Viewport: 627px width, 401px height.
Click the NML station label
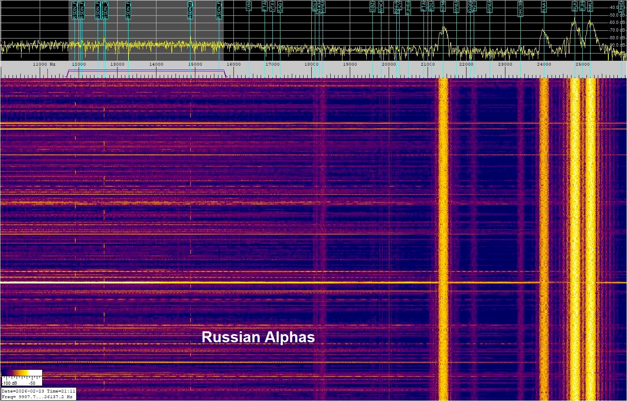[x=590, y=6]
